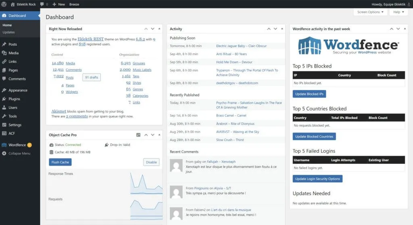Open the 2 comments spam queue link
413x225 pixels.
click(77, 116)
